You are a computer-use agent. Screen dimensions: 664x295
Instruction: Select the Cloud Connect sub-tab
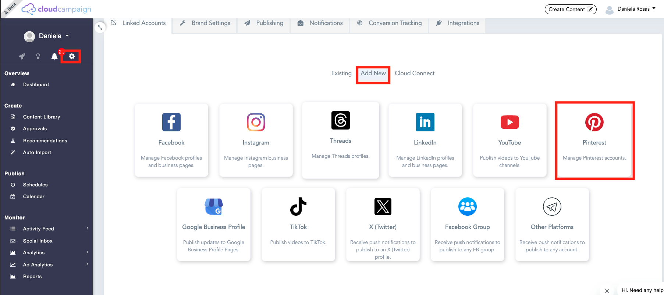coord(415,73)
